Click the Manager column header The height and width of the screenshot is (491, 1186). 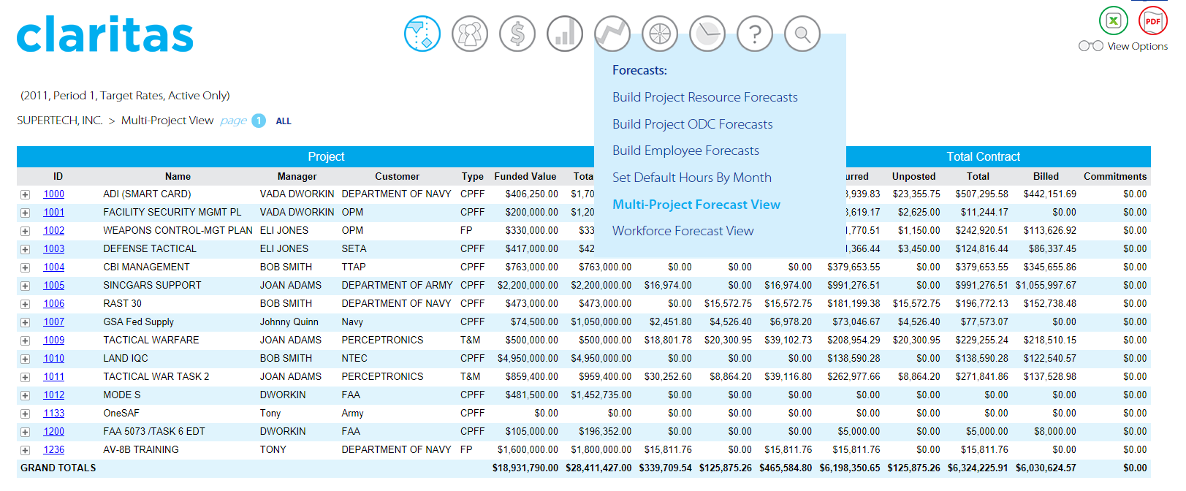297,176
